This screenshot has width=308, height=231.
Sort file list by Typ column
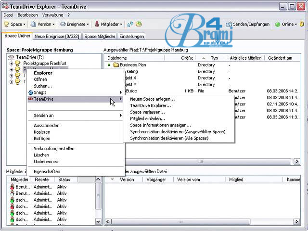point(211,58)
